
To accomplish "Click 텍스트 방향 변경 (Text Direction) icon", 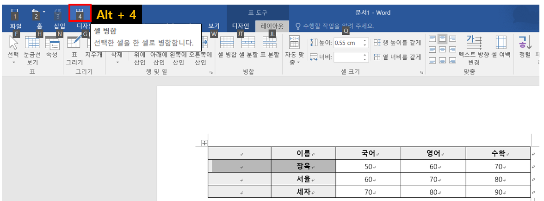I will (474, 50).
